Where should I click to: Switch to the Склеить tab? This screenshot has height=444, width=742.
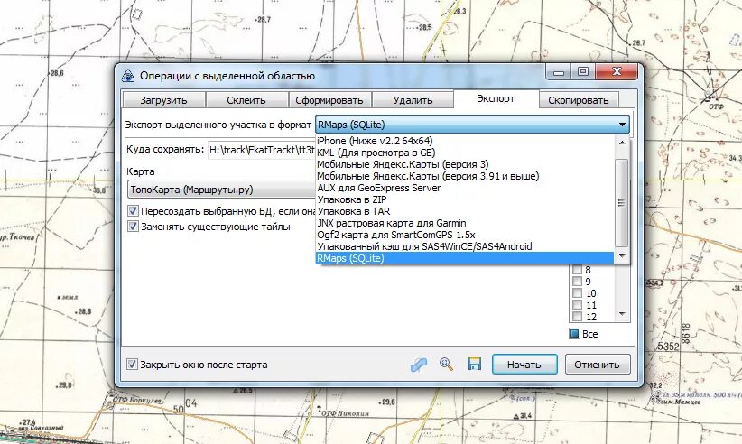pyautogui.click(x=246, y=100)
